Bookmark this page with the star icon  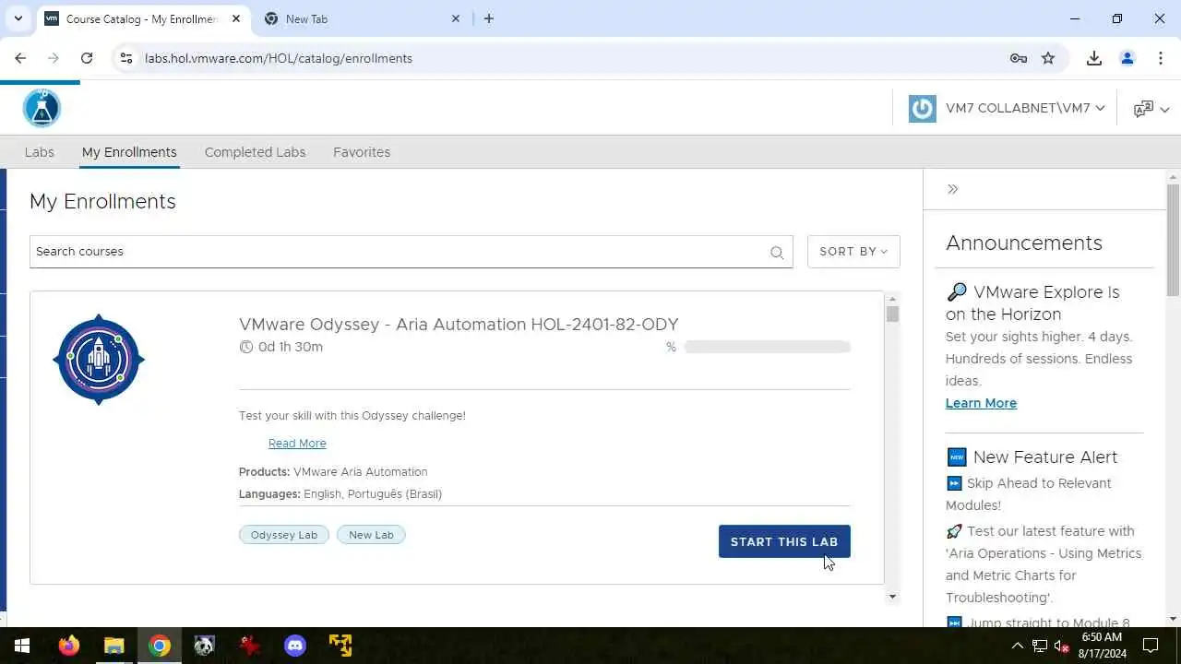tap(1048, 58)
